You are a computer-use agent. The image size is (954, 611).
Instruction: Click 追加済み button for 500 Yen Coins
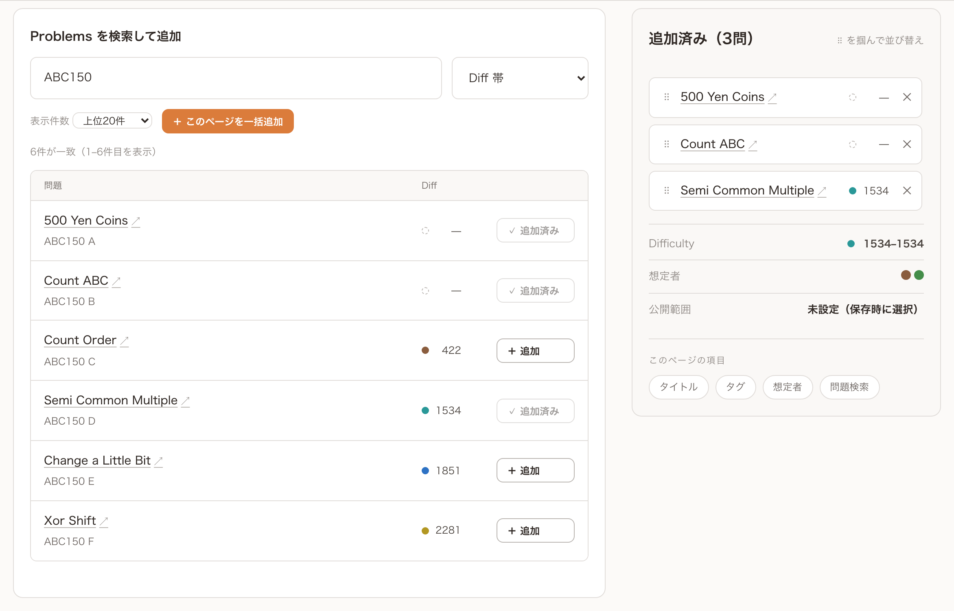tap(535, 231)
